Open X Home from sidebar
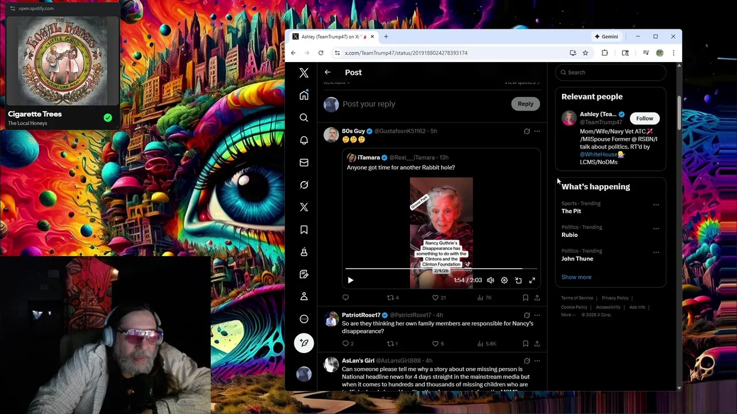The image size is (737, 414). 304,95
